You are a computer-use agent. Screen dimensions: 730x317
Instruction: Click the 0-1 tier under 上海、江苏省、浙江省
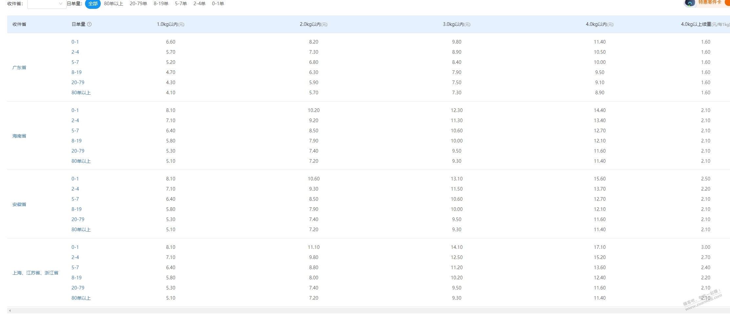75,247
